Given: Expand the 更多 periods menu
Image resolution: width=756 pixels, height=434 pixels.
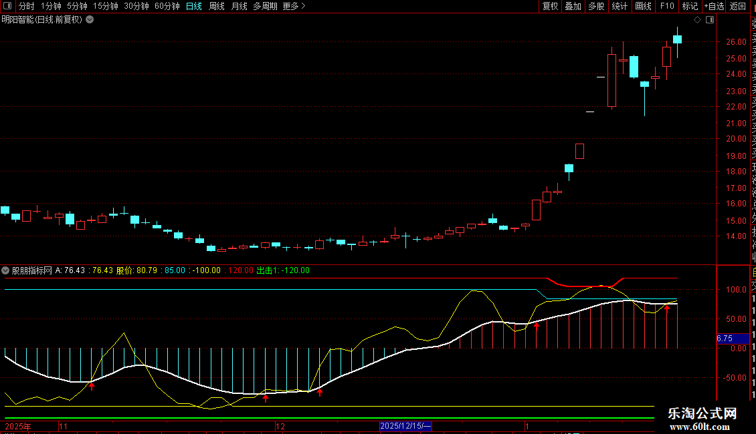Looking at the screenshot, I should 294,6.
